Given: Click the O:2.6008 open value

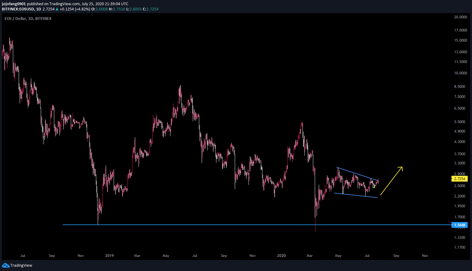Looking at the screenshot, I should point(100,9).
